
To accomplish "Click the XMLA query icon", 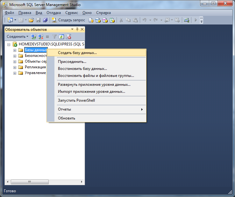I will 112,20.
